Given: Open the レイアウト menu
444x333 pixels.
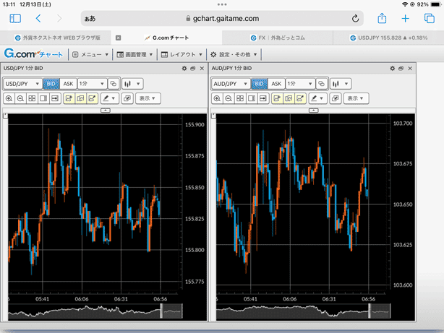Looking at the screenshot, I should (181, 54).
